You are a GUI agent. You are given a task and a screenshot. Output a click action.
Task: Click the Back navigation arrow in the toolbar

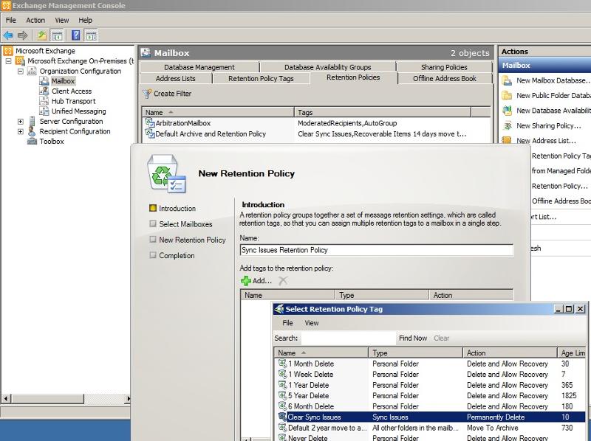tap(7, 35)
